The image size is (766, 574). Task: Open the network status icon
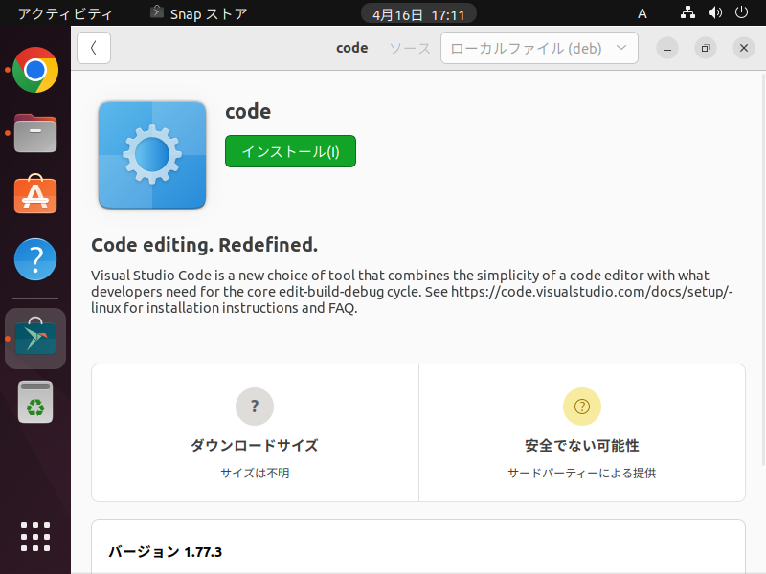[687, 12]
